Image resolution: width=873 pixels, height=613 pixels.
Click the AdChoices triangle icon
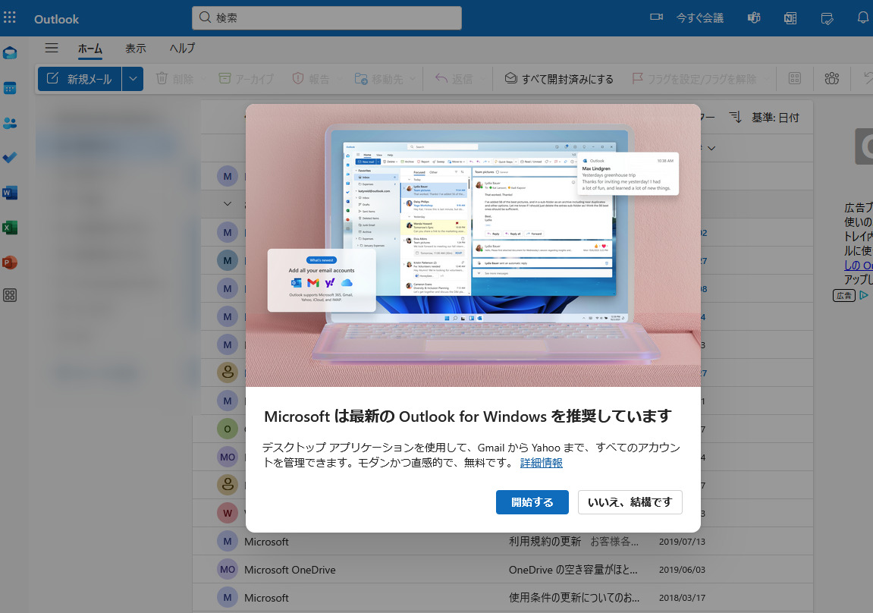864,295
